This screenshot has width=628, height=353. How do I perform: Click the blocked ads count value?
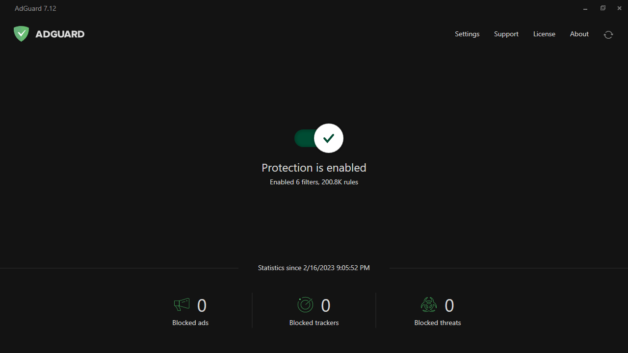click(202, 305)
